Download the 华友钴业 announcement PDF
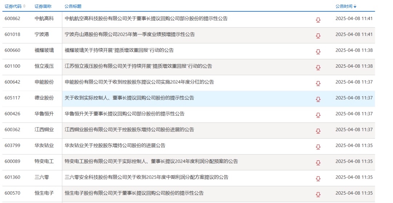This screenshot has height=203, width=393. (318, 147)
